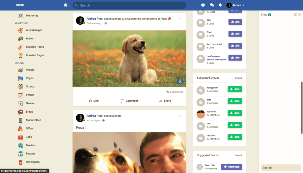The image size is (303, 173).
Task: Like the puppy photo post
Action: coord(94,101)
